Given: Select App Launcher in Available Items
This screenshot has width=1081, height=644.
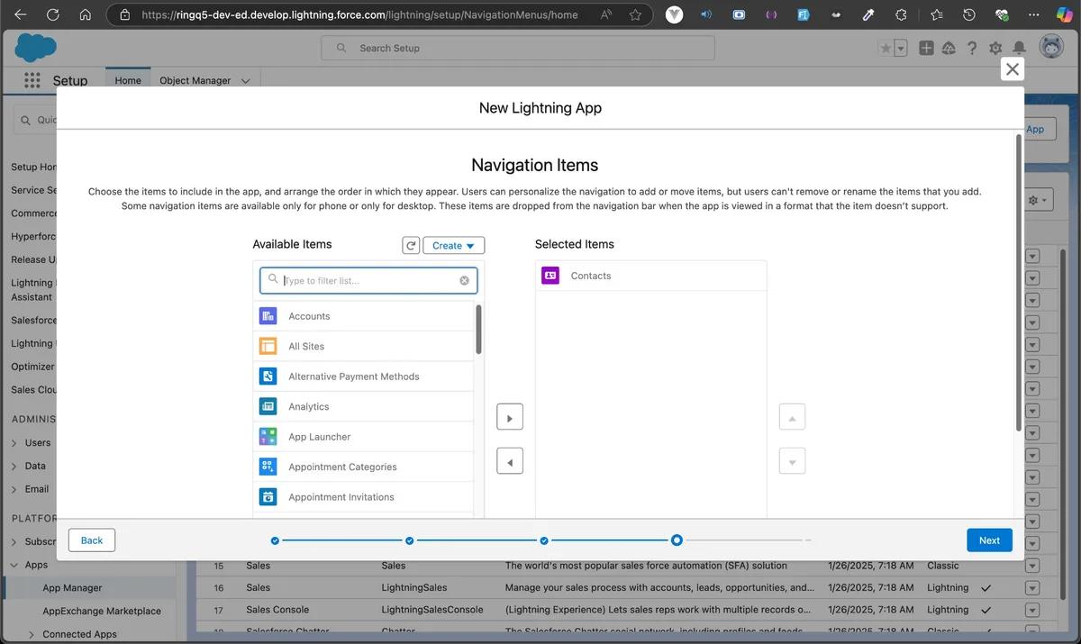Looking at the screenshot, I should [x=363, y=437].
